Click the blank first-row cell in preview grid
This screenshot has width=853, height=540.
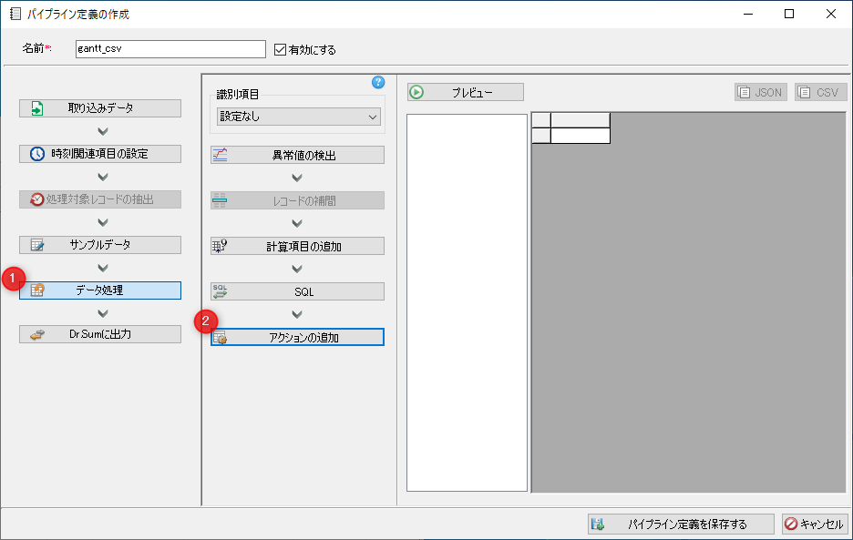tap(581, 136)
